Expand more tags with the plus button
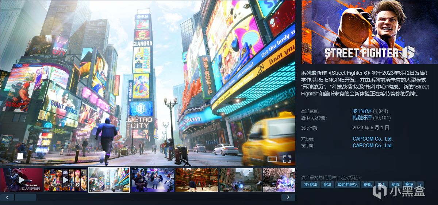The width and height of the screenshot is (438, 205). point(420,185)
